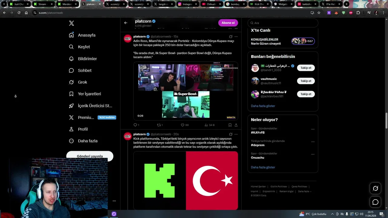Click Gönderi yayınla post button
Screen dimensions: 388x218
point(90,156)
